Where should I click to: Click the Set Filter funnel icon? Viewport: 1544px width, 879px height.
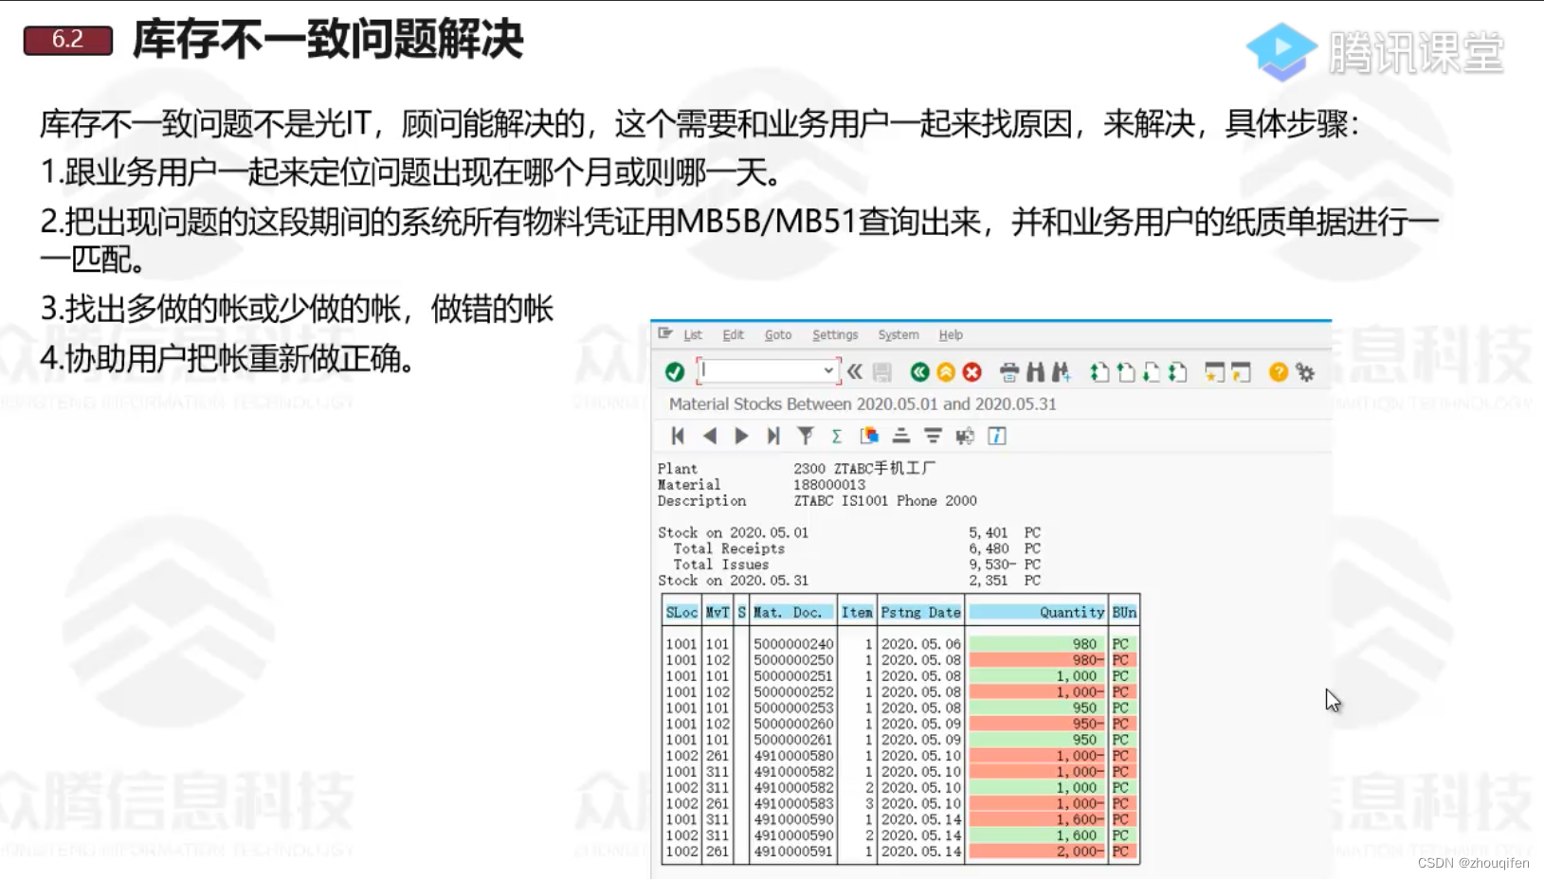click(805, 436)
